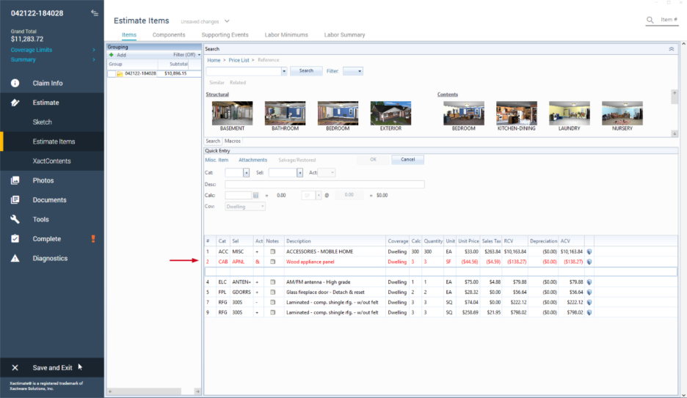This screenshot has width=687, height=398.
Task: Click the search magnifier icon at top right
Action: tap(650, 20)
